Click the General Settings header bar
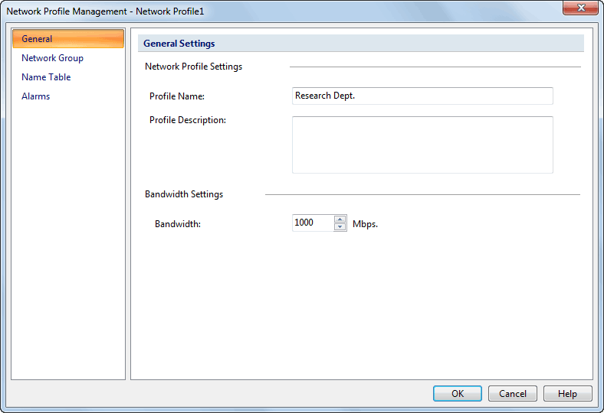Viewport: 604px width, 413px height. tap(360, 44)
